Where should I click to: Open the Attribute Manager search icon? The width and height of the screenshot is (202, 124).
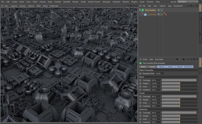pos(188,59)
